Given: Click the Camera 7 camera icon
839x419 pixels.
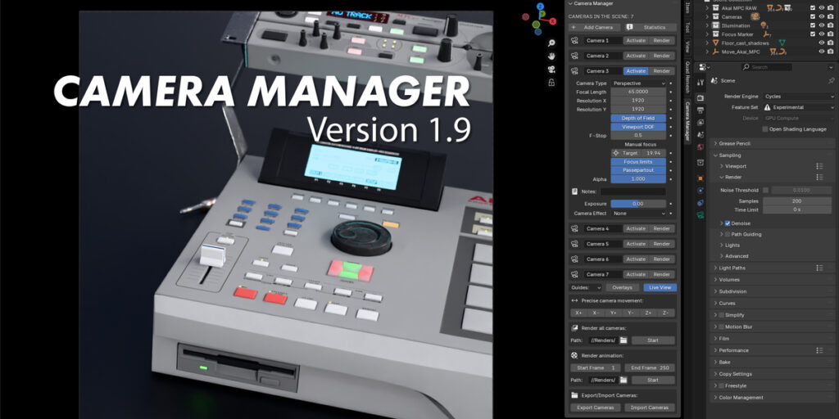Looking at the screenshot, I should coord(574,274).
